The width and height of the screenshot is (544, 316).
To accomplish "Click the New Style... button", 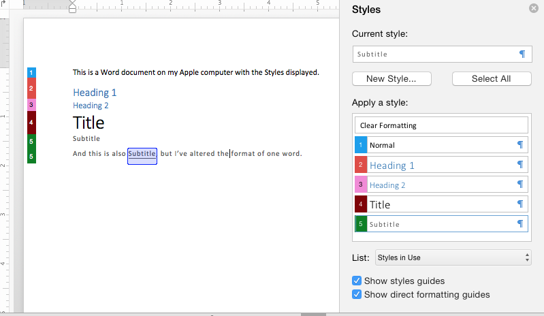I will click(391, 79).
